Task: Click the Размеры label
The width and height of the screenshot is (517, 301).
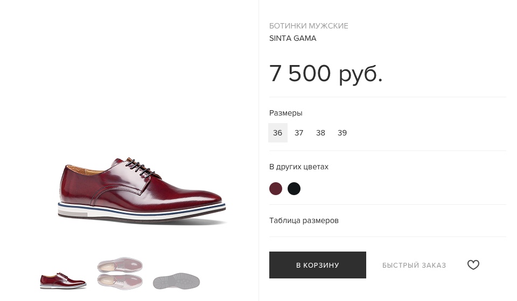Action: (x=285, y=113)
